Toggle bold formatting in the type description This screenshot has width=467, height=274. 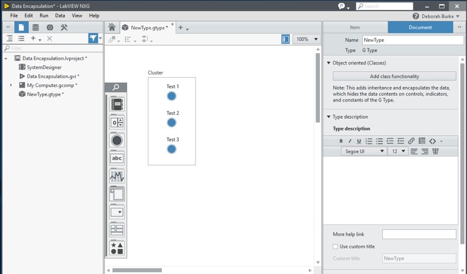click(341, 141)
